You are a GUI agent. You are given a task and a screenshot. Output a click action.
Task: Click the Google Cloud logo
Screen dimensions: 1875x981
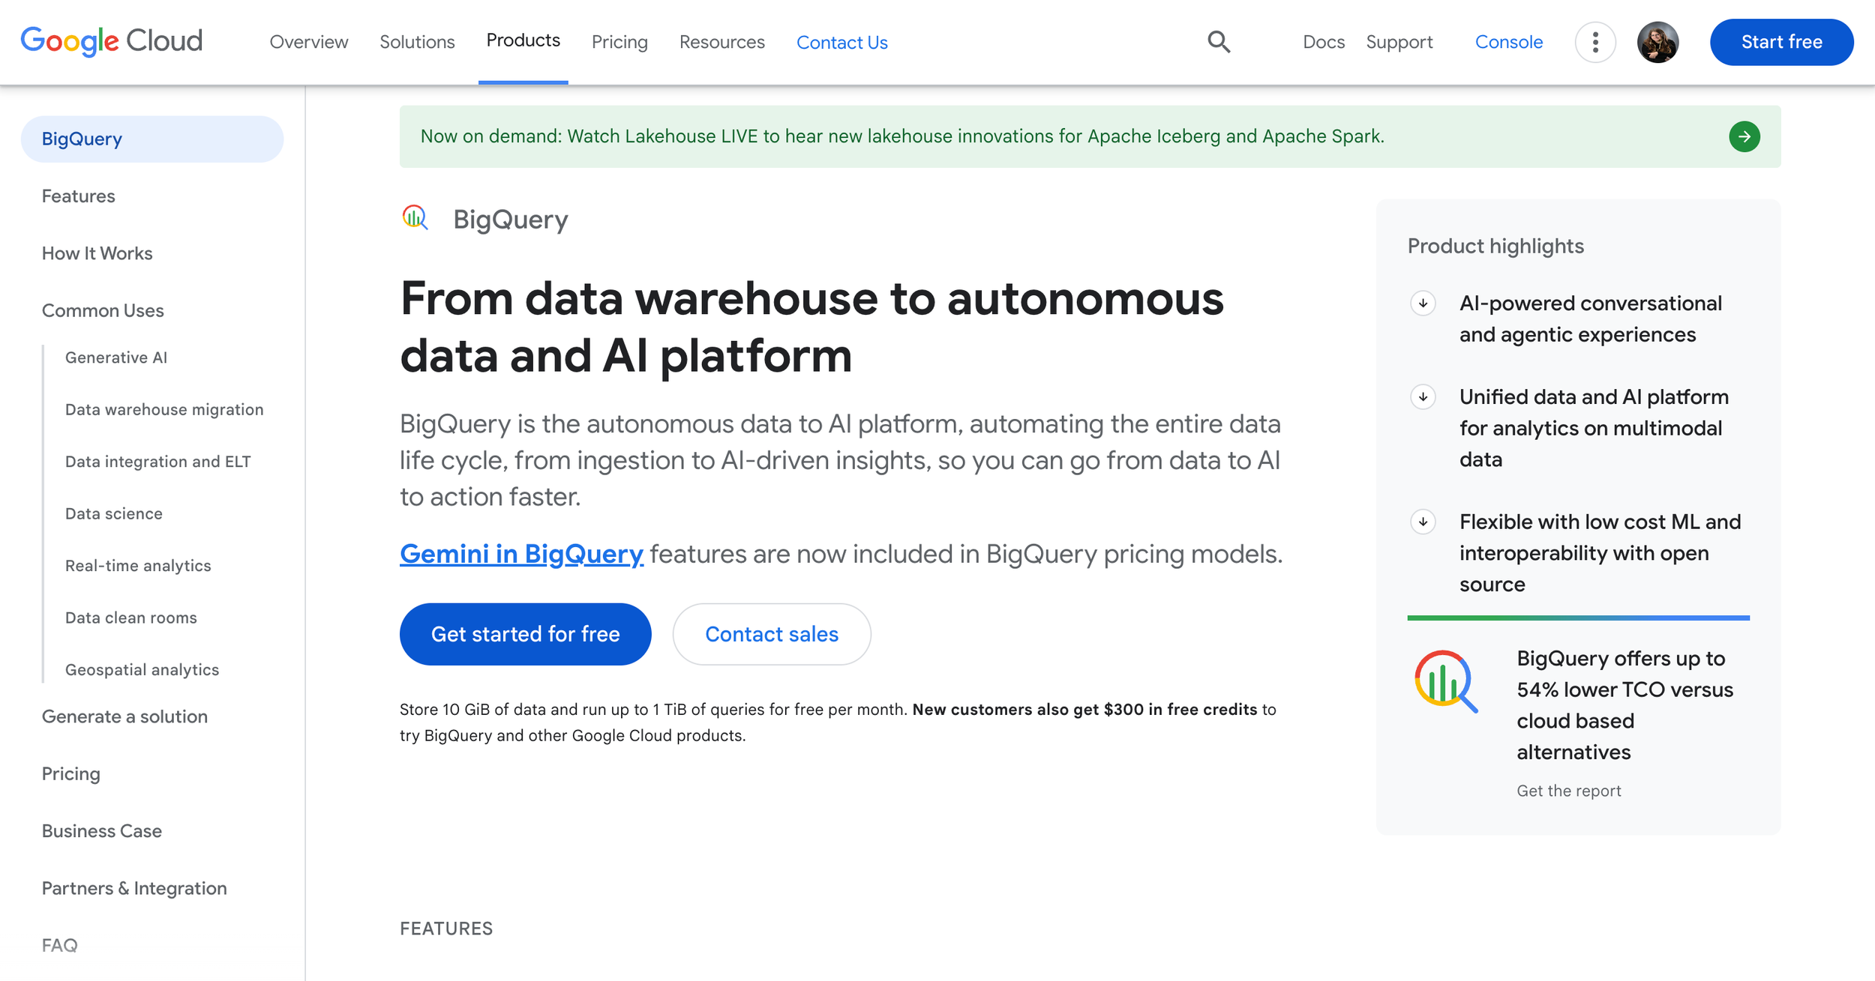(x=112, y=40)
